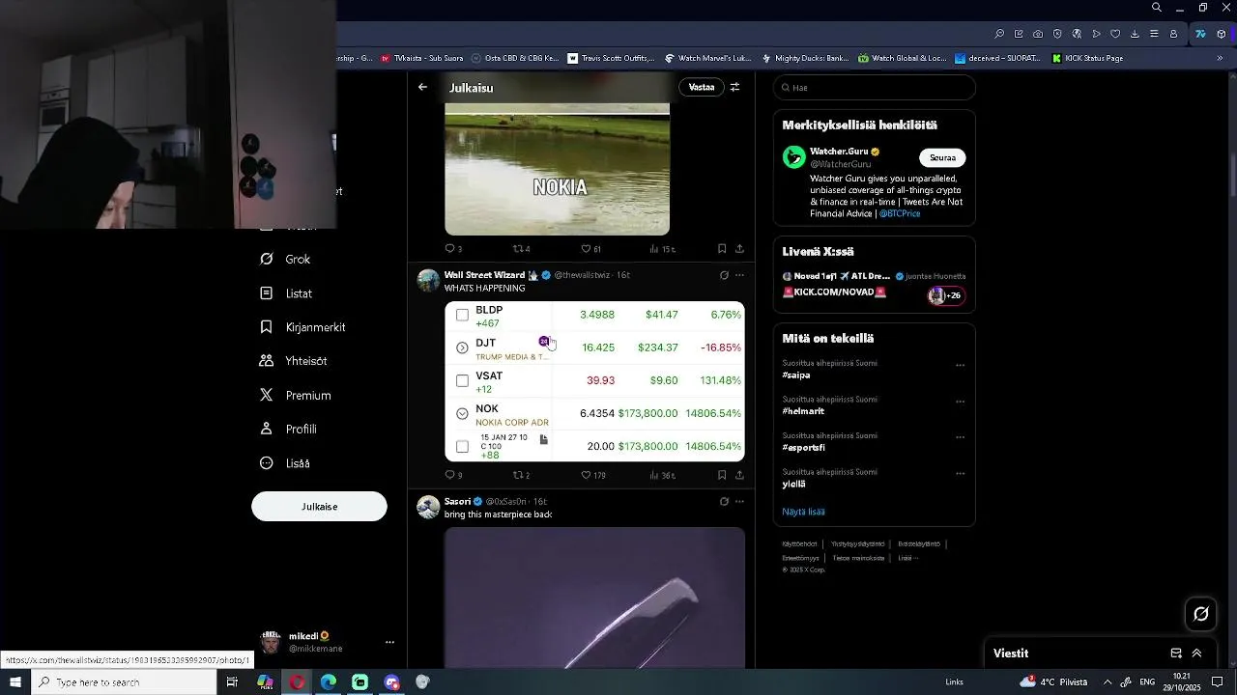This screenshot has height=695, width=1237.
Task: Click the Vastaa reply button
Action: [702, 87]
